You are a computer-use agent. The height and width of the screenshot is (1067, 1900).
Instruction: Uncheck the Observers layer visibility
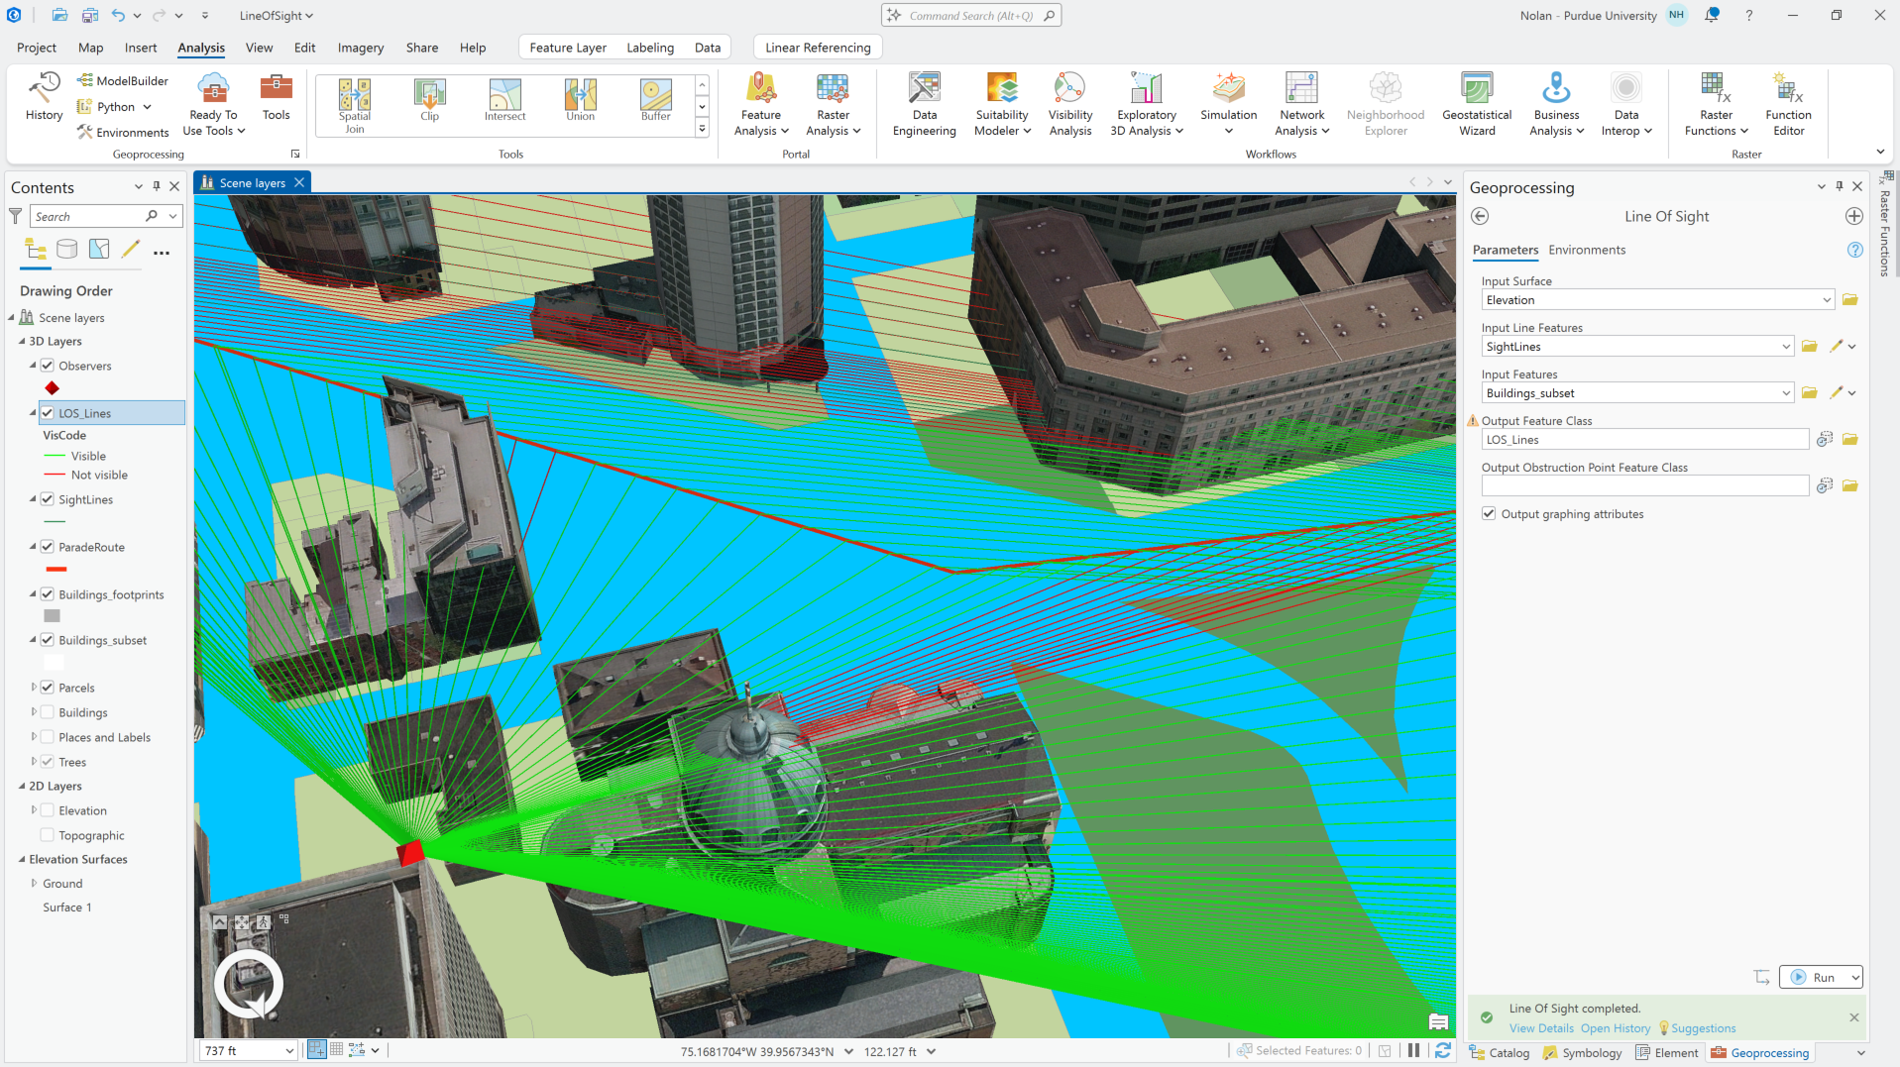coord(47,366)
